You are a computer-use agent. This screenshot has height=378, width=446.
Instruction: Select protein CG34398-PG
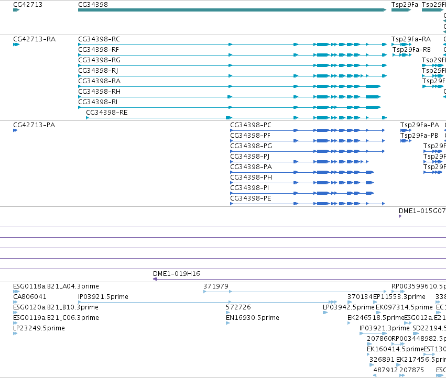tap(251, 146)
